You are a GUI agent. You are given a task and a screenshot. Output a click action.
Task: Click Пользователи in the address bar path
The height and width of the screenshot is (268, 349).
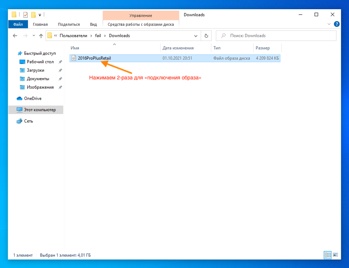tap(74, 36)
